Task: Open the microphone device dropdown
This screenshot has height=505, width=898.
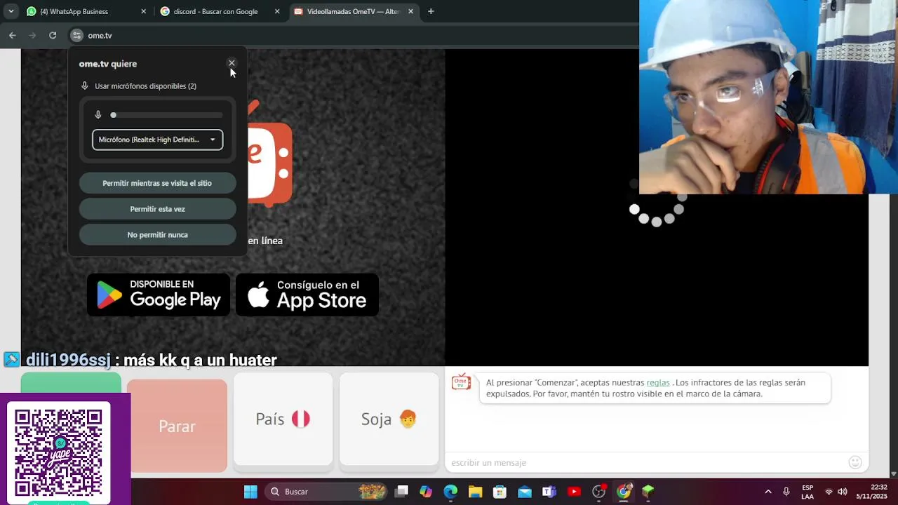Action: pos(157,140)
